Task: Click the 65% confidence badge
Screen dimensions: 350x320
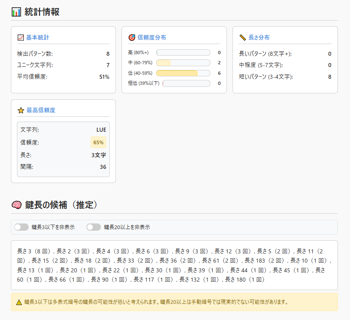Action: (x=99, y=142)
